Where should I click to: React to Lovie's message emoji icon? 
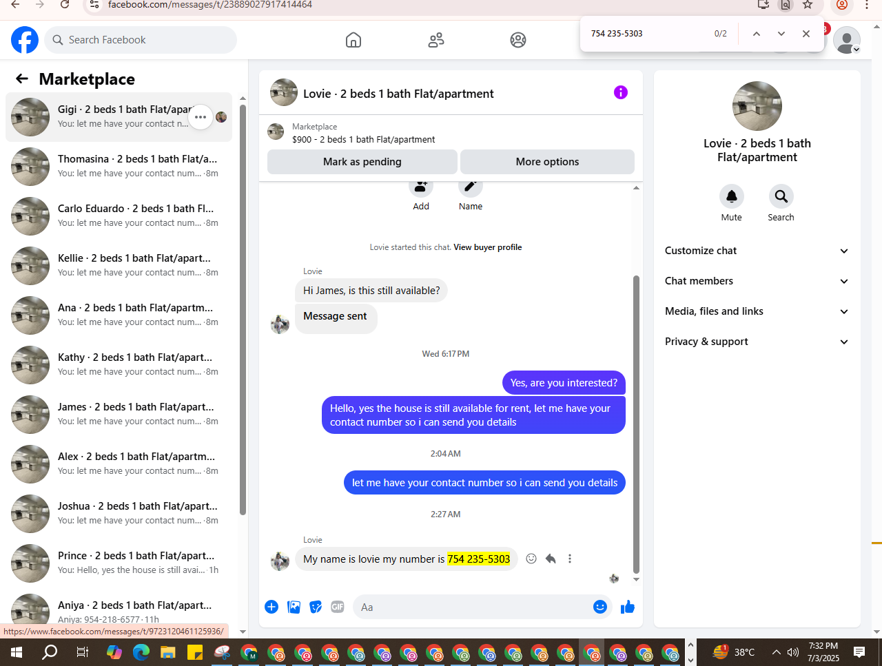coord(531,559)
